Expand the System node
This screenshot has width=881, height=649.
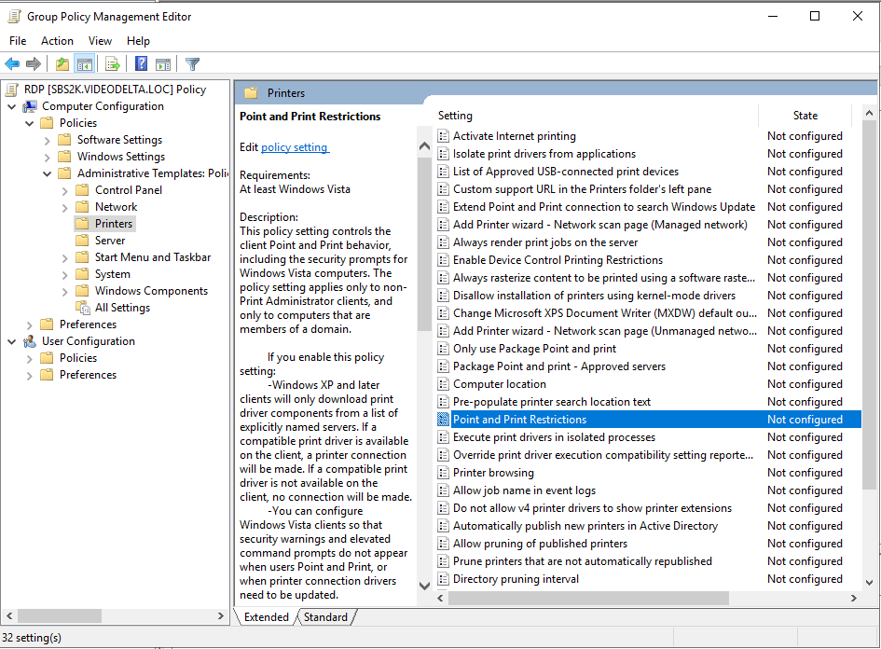64,275
